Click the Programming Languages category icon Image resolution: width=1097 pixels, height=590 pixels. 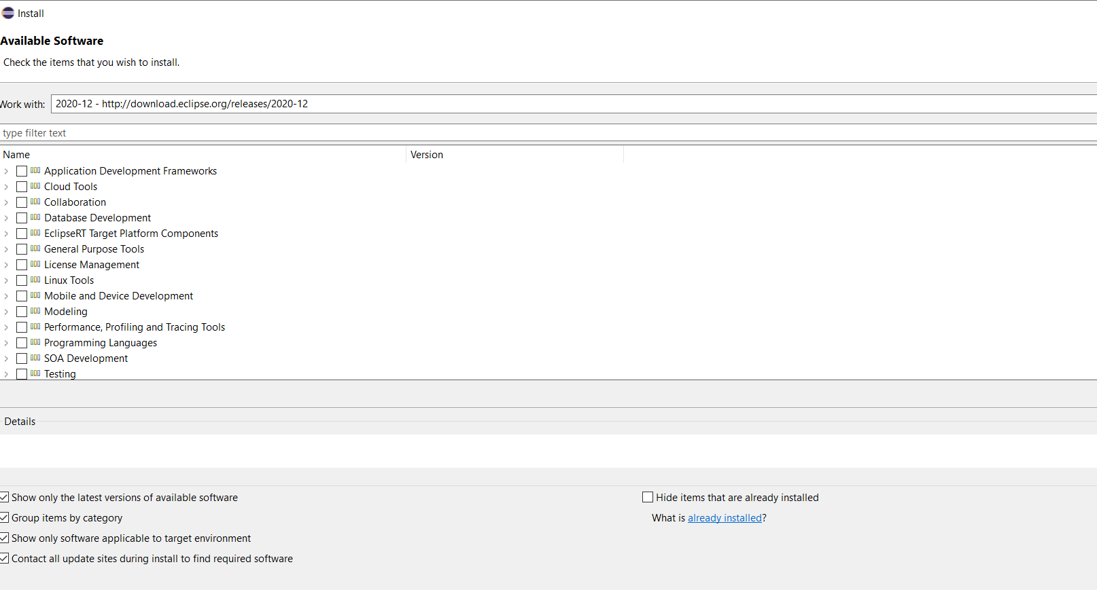pyautogui.click(x=35, y=342)
